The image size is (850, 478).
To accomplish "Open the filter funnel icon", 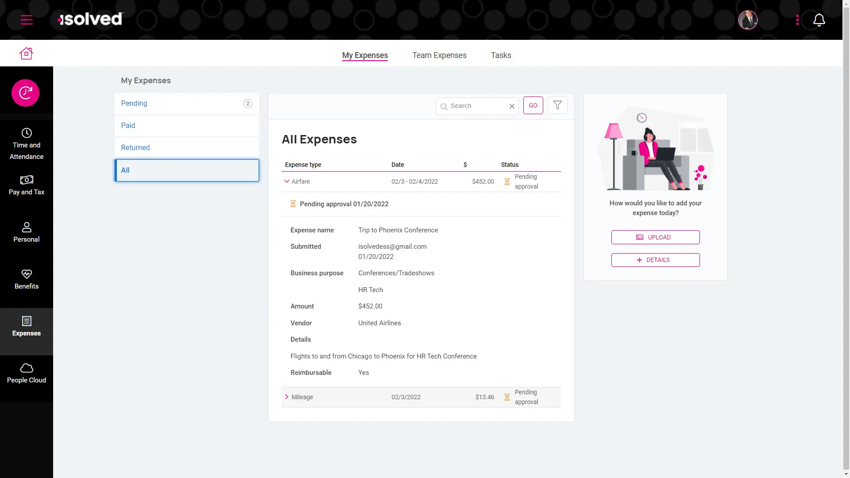I will click(557, 105).
